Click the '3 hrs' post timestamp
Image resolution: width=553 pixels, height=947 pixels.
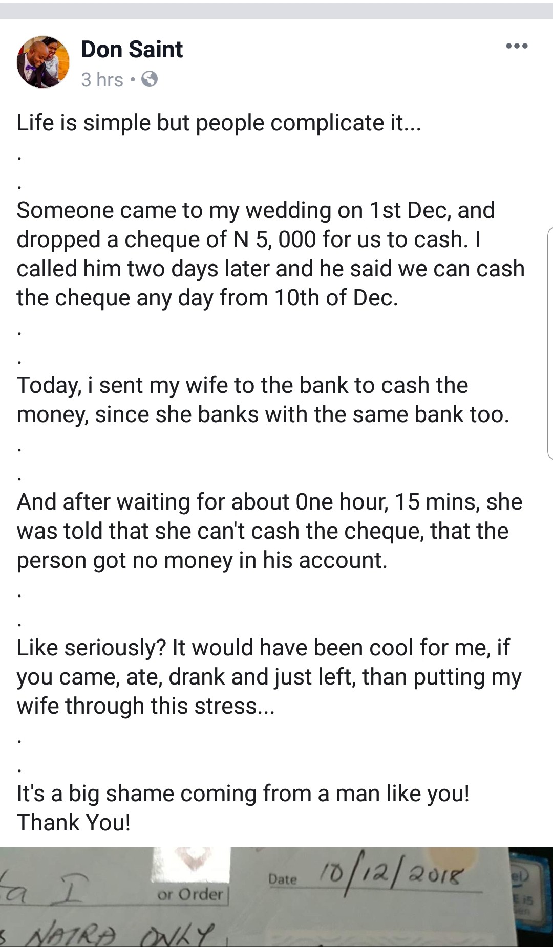point(102,80)
